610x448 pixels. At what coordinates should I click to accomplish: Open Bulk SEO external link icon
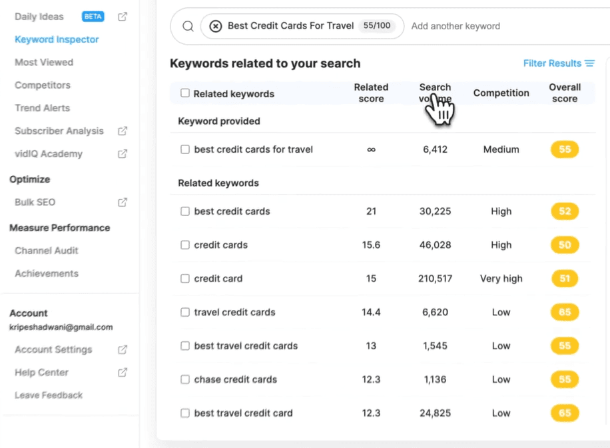[123, 202]
